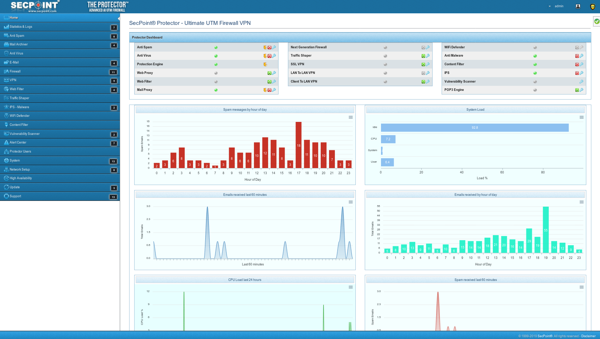Open Emails received by hour chart menu
The height and width of the screenshot is (339, 600).
coord(582,202)
